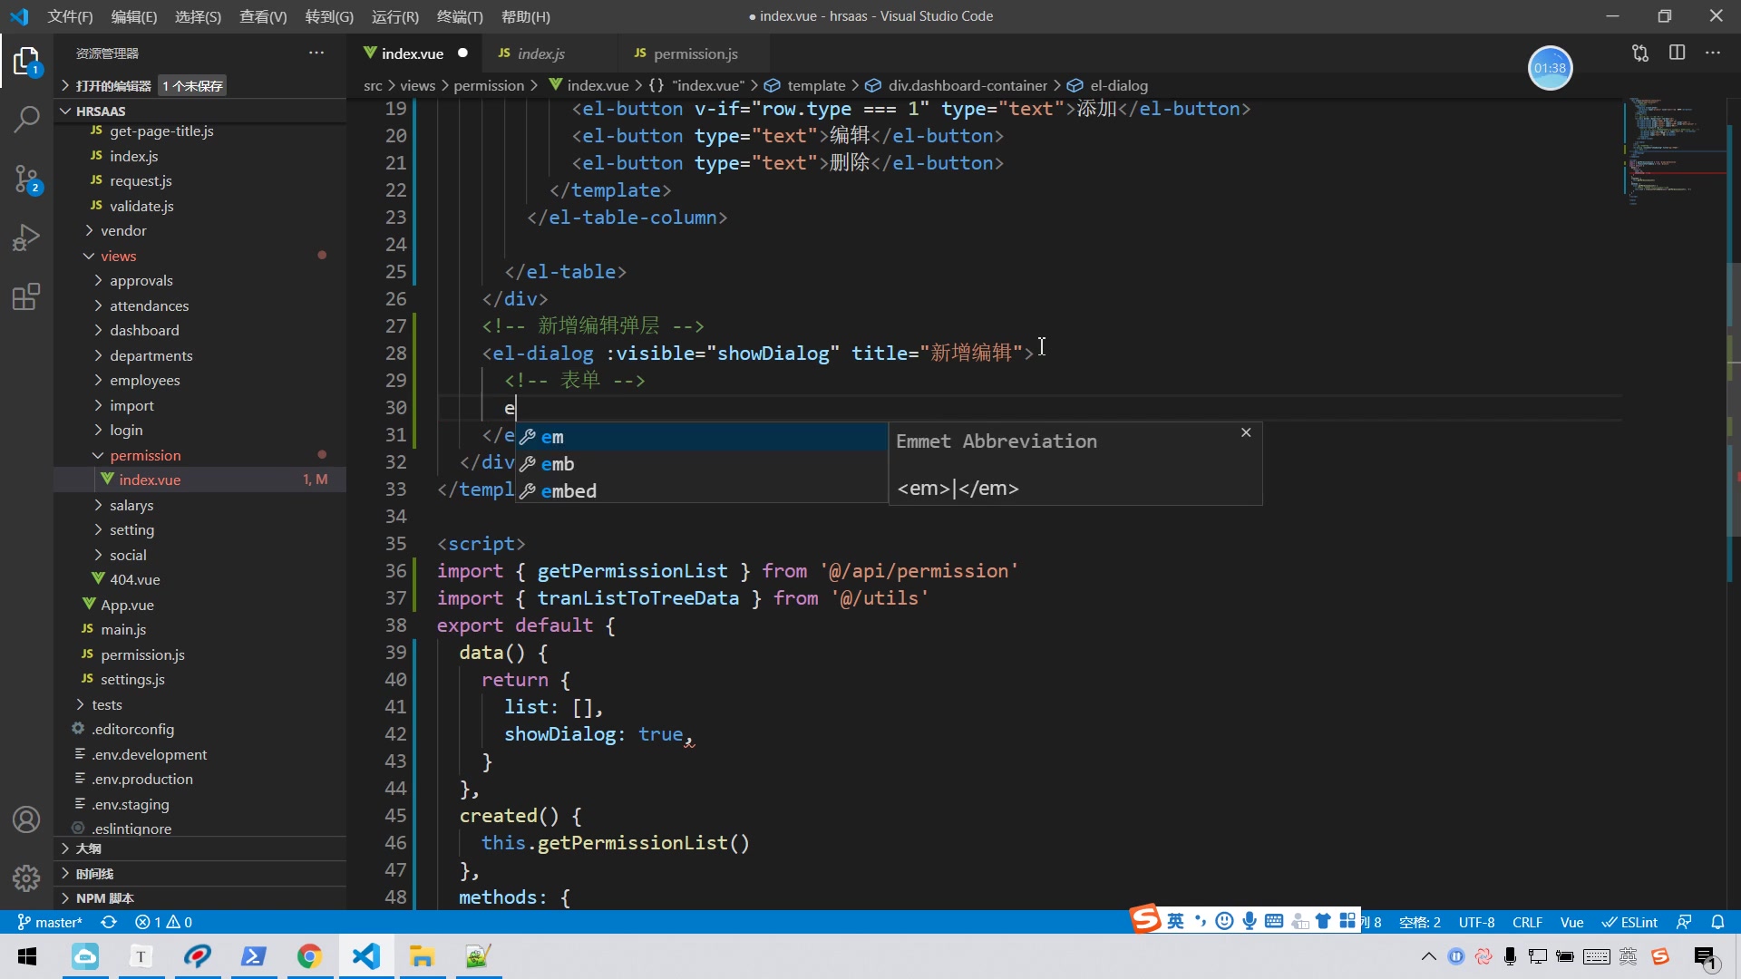Open PowerShell from the taskbar
This screenshot has width=1741, height=979.
(x=253, y=956)
